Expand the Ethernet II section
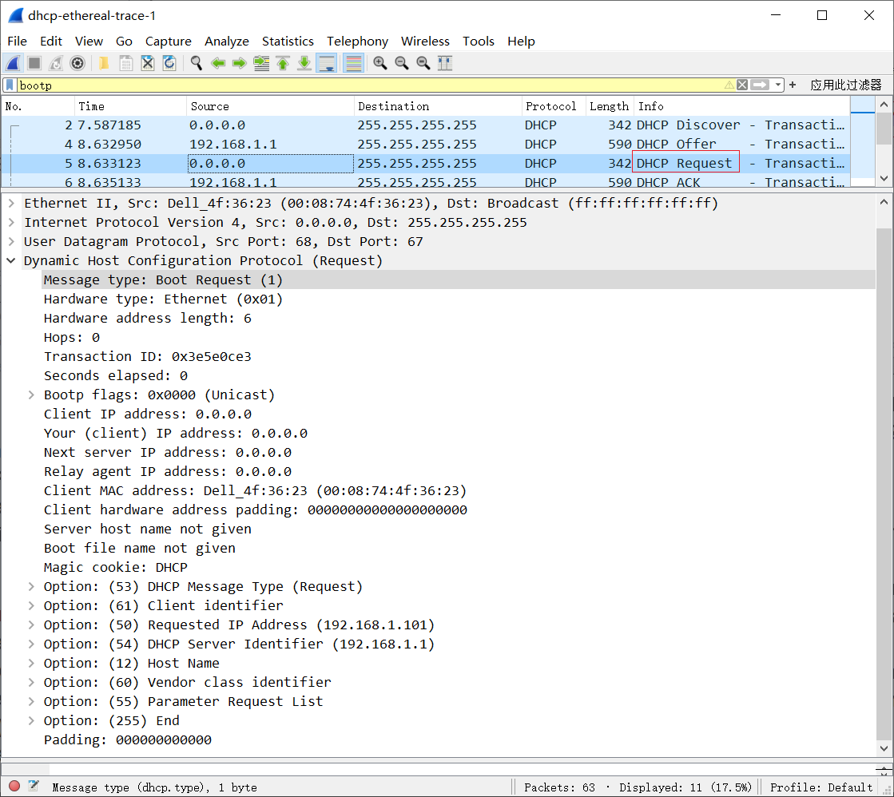The width and height of the screenshot is (894, 797). pyautogui.click(x=11, y=203)
